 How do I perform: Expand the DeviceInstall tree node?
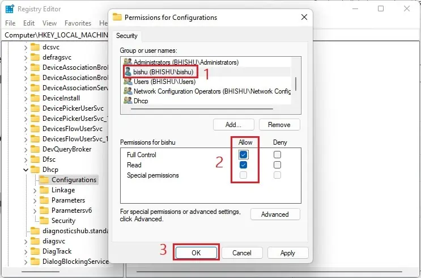pos(25,99)
